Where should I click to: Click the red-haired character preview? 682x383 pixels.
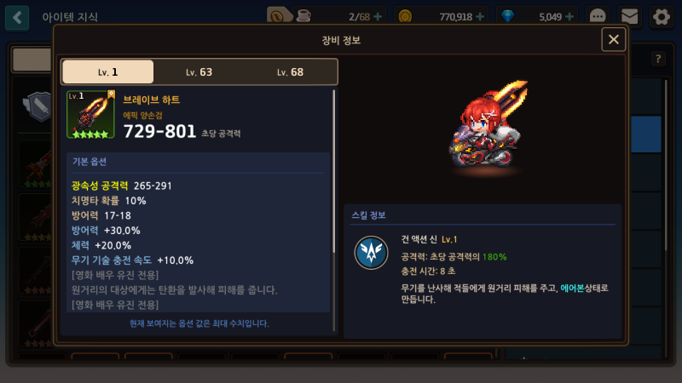[488, 126]
